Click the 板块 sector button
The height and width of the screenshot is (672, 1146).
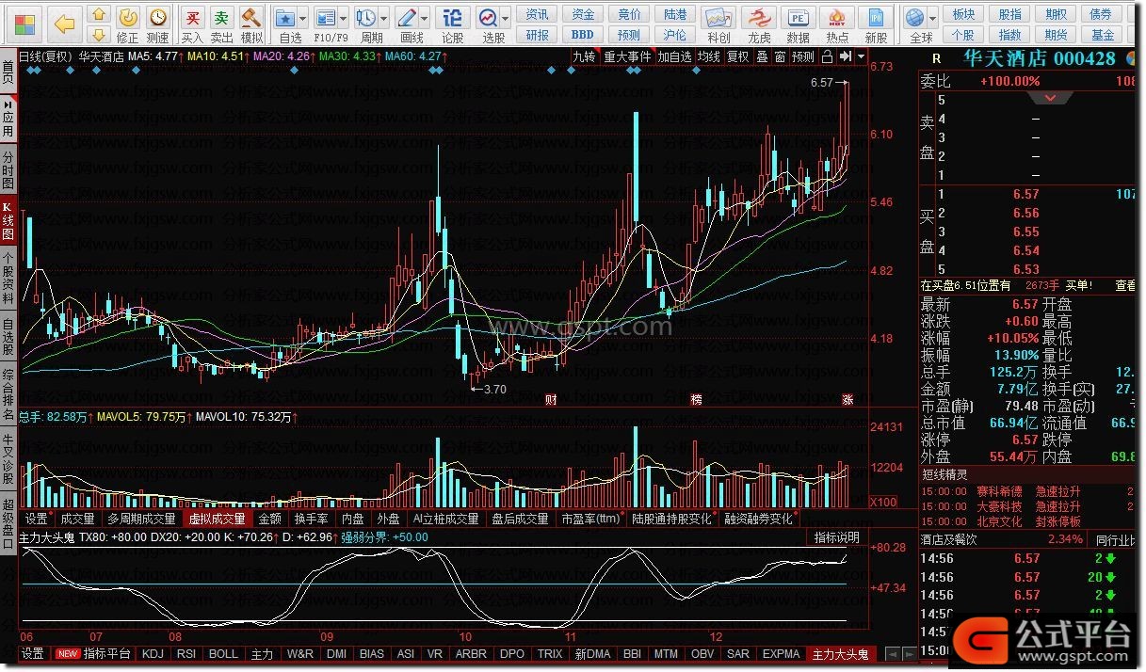pyautogui.click(x=963, y=14)
